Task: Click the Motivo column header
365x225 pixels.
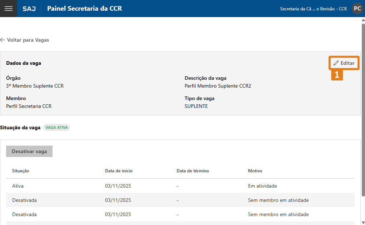Action: [x=255, y=171]
